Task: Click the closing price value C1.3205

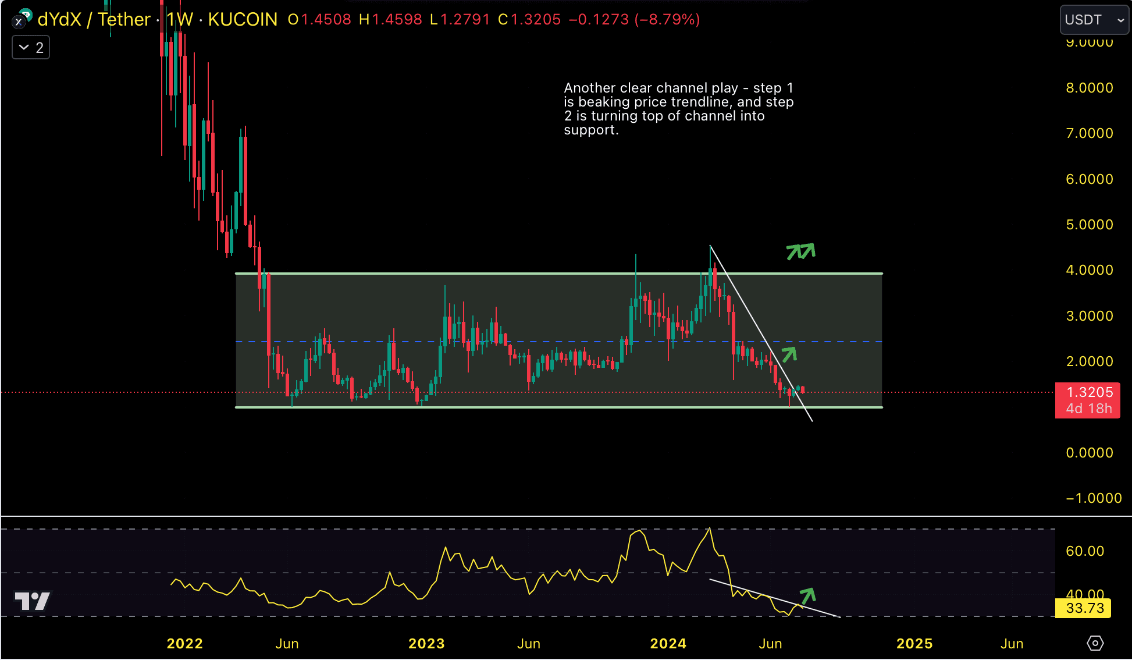Action: 529,20
